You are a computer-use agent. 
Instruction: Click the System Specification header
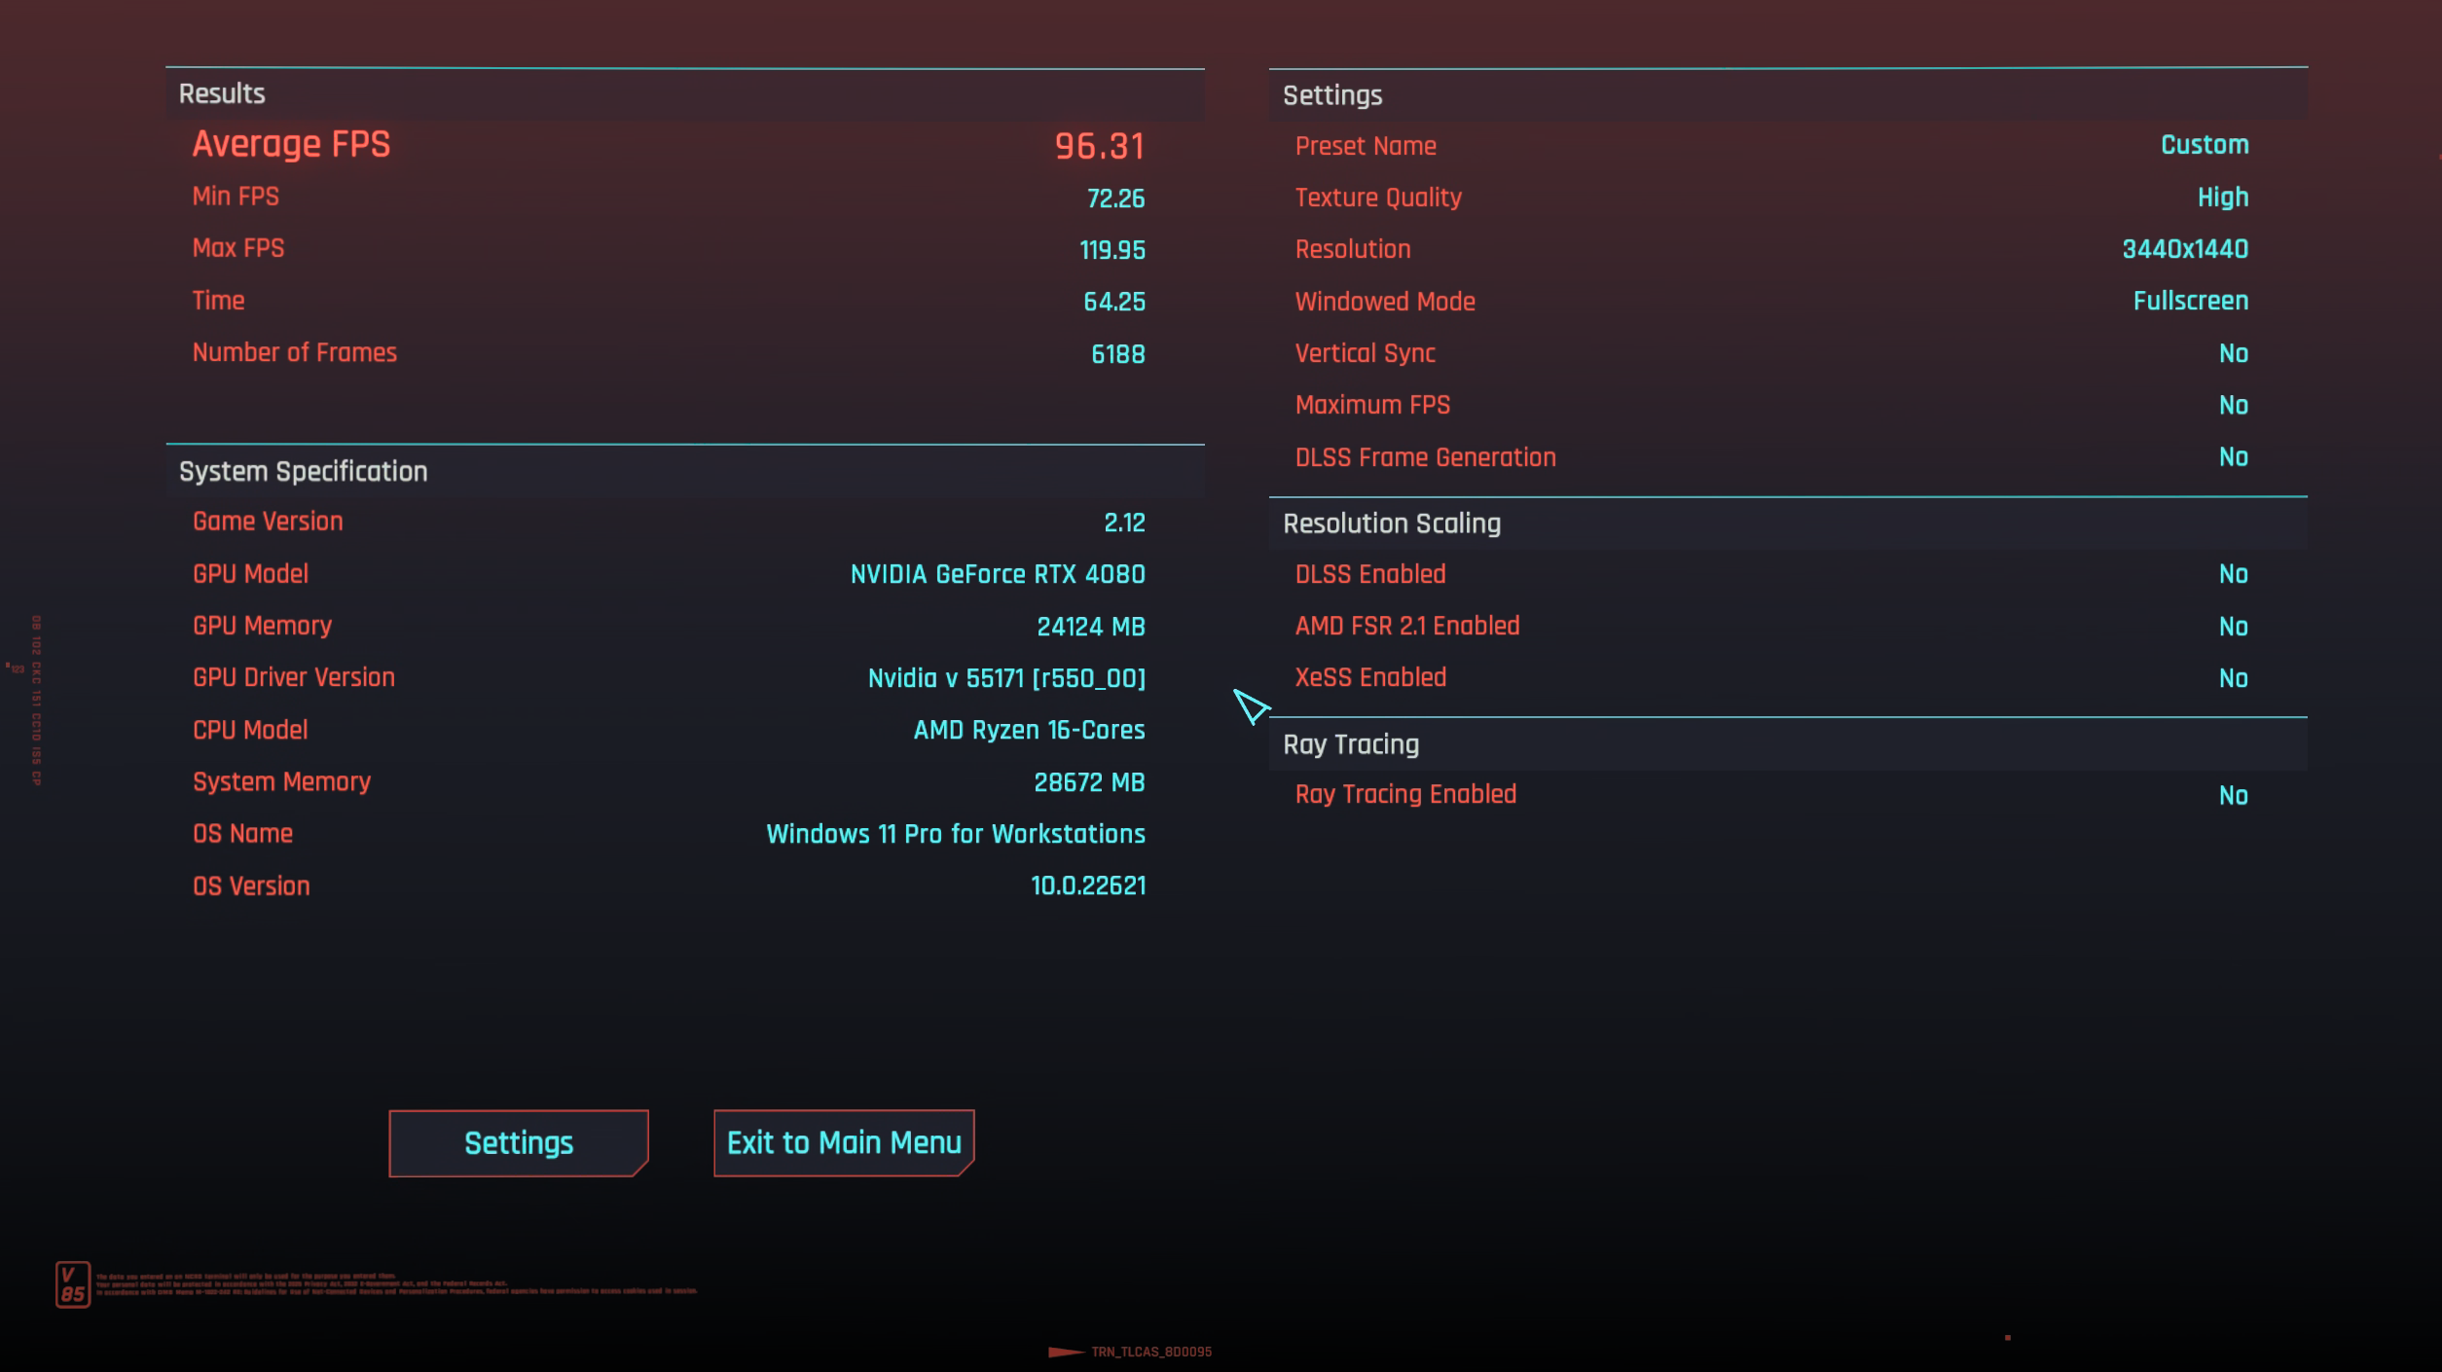click(x=303, y=471)
